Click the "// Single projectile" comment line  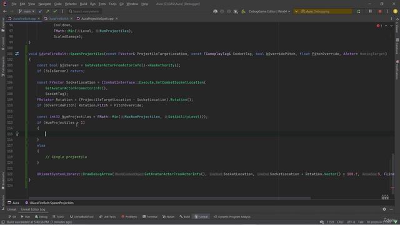66,157
